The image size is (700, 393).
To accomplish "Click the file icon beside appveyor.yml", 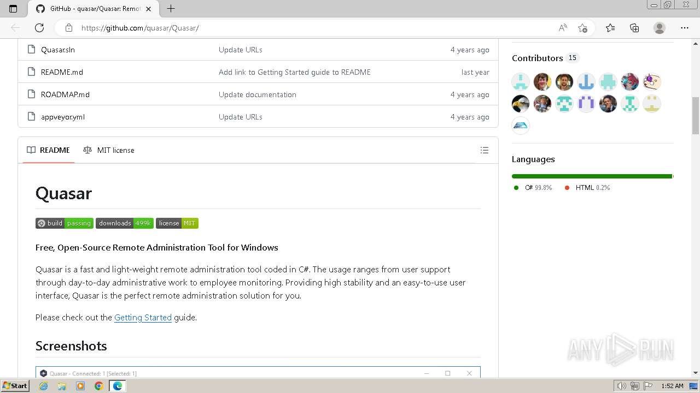I will tap(31, 117).
